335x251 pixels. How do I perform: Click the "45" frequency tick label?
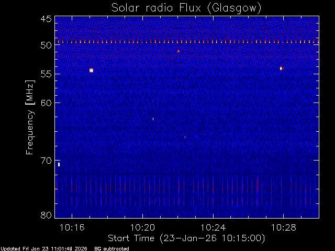click(x=46, y=19)
